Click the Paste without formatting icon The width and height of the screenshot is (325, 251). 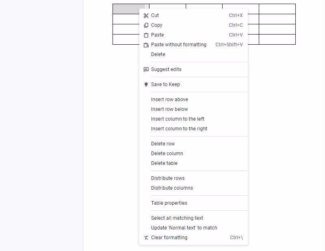[x=146, y=45]
